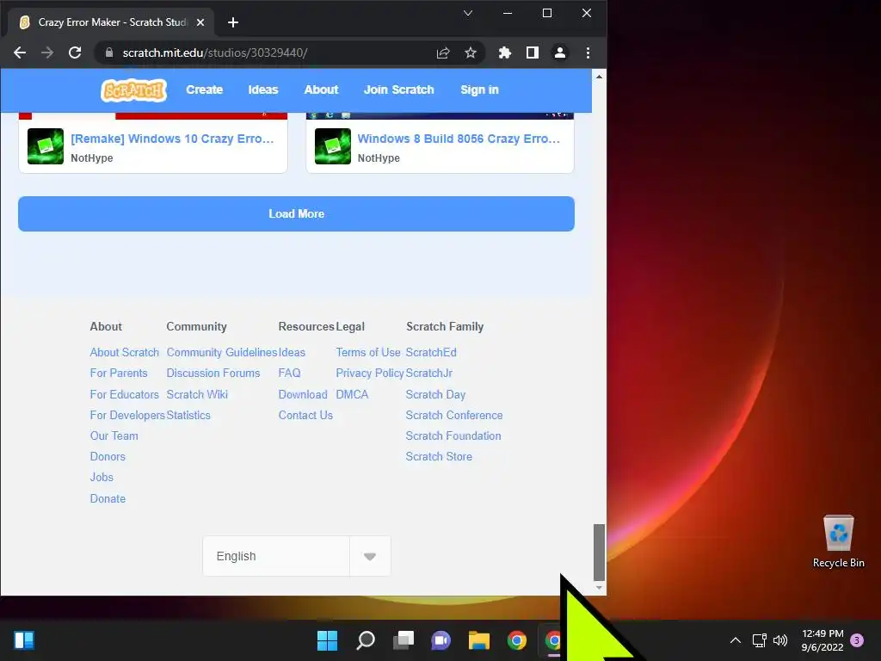Open the Community Guidelines footer link

pos(222,352)
